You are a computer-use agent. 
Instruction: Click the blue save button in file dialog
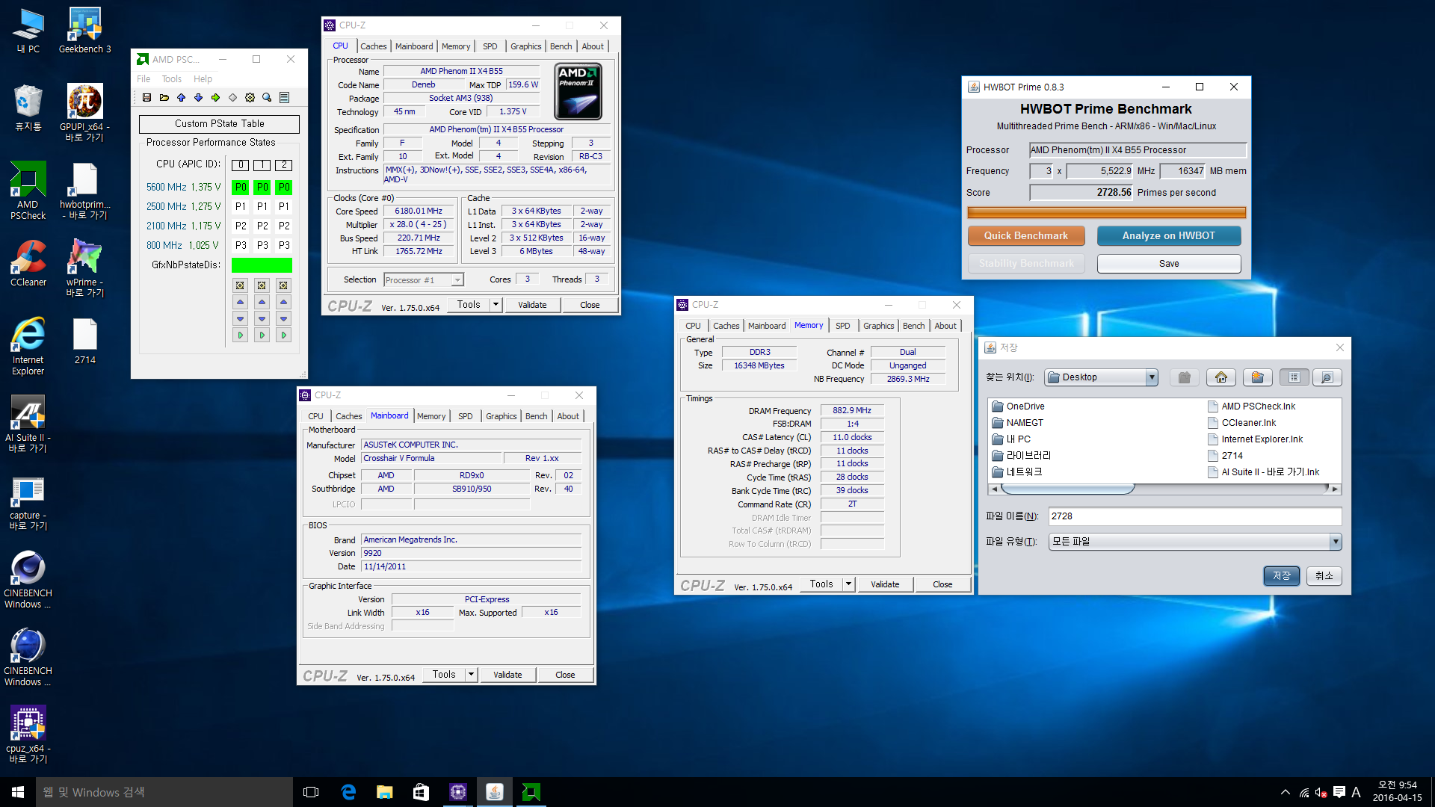[x=1281, y=575]
